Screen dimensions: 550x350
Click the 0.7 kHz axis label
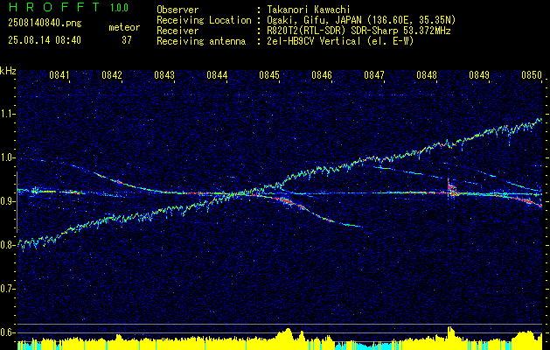tap(8, 289)
